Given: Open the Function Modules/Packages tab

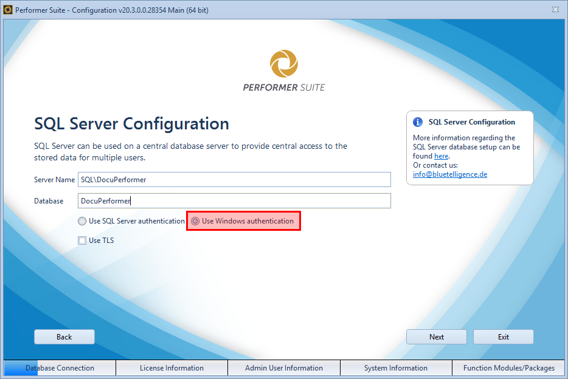Looking at the screenshot, I should [x=510, y=367].
